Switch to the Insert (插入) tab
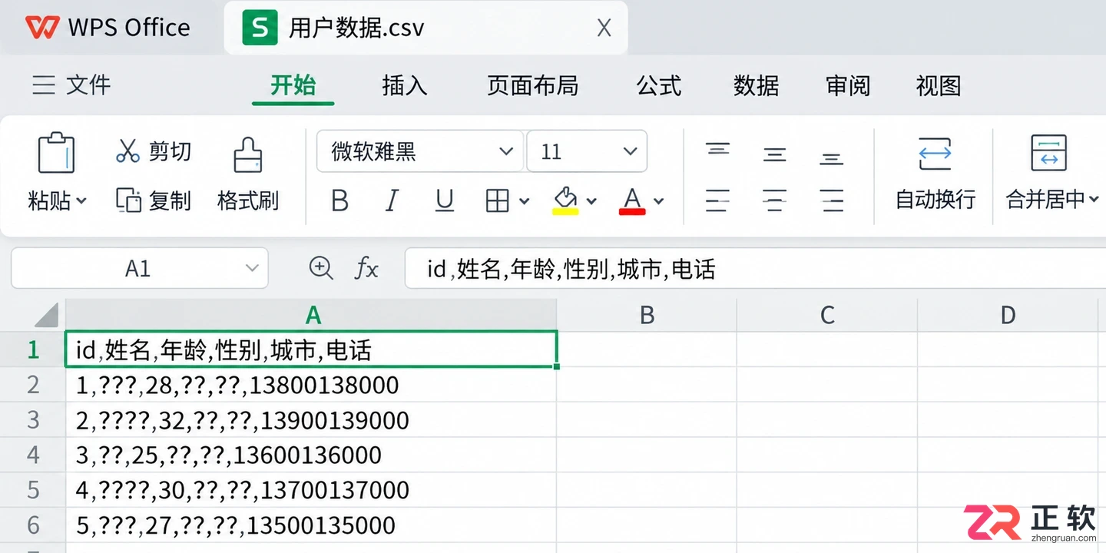Screen dimensions: 1106x553 tap(404, 85)
